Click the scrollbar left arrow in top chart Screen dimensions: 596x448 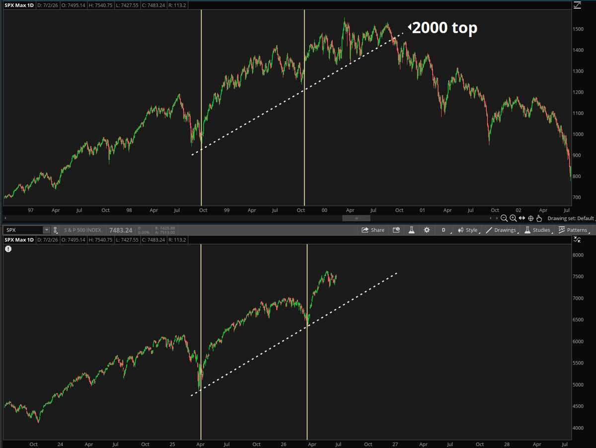(5, 218)
